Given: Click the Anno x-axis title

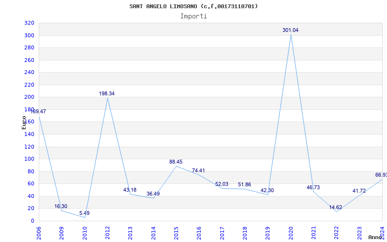Looking at the screenshot, I should pos(375,237).
